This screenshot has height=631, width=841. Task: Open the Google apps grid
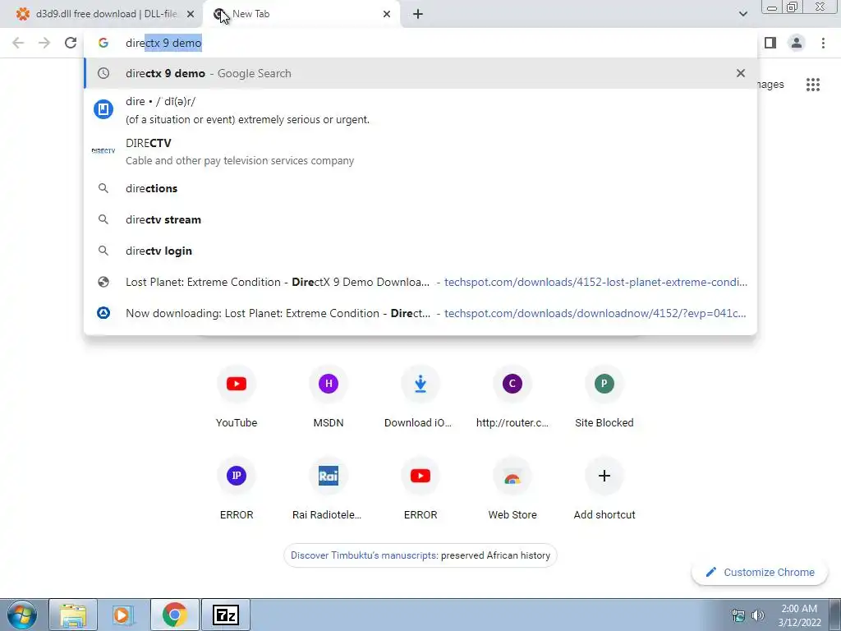point(813,85)
